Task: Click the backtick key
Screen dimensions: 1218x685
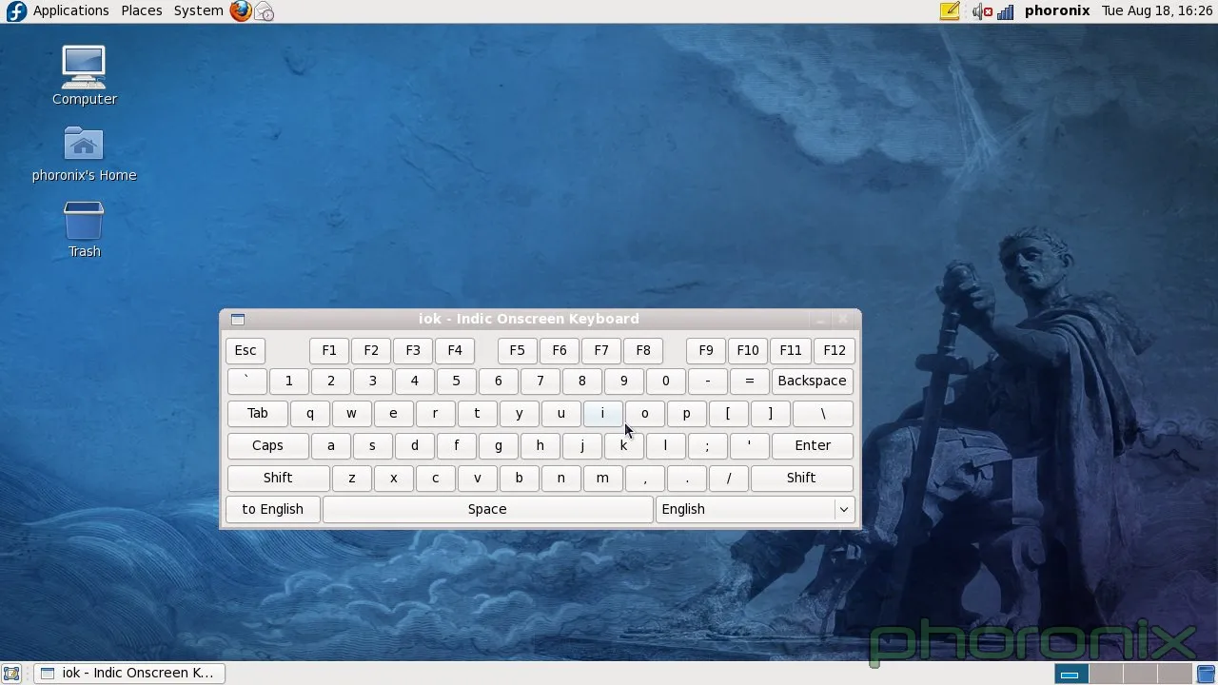Action: tap(247, 381)
